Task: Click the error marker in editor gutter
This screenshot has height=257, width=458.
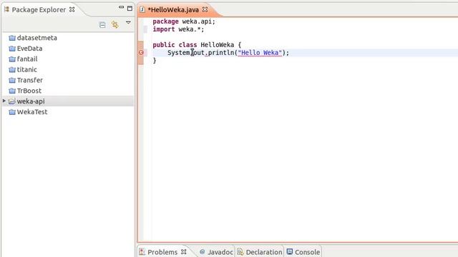Action: click(141, 52)
